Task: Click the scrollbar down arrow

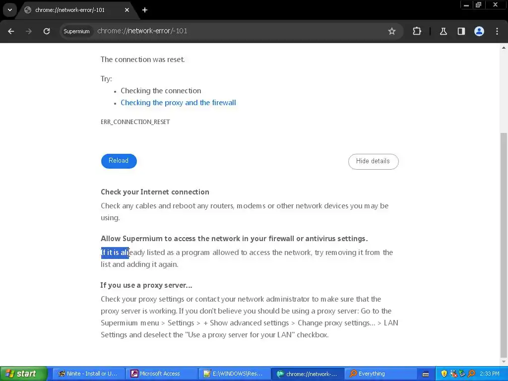Action: click(x=504, y=362)
